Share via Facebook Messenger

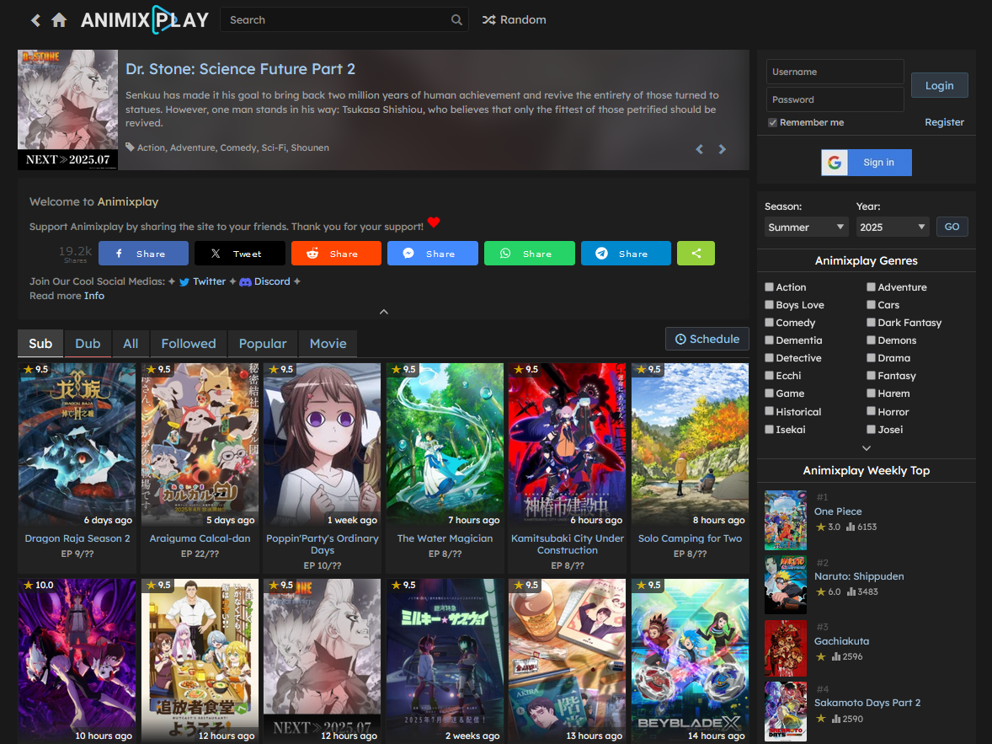point(433,254)
